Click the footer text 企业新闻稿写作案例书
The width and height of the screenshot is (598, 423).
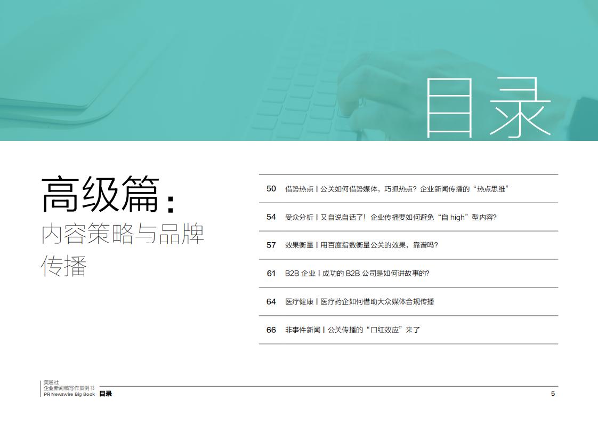(69, 388)
